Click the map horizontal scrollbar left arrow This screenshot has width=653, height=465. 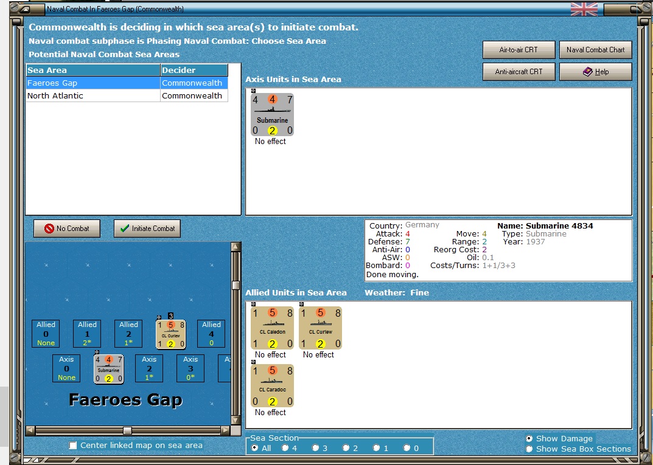coord(30,430)
